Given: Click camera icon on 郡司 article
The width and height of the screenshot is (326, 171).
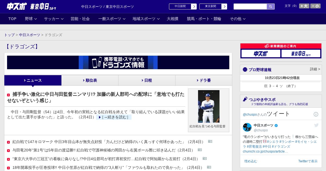Looking at the screenshot, I should point(205,159).
